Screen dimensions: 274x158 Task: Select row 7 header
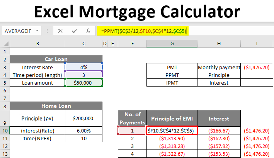[5, 98]
